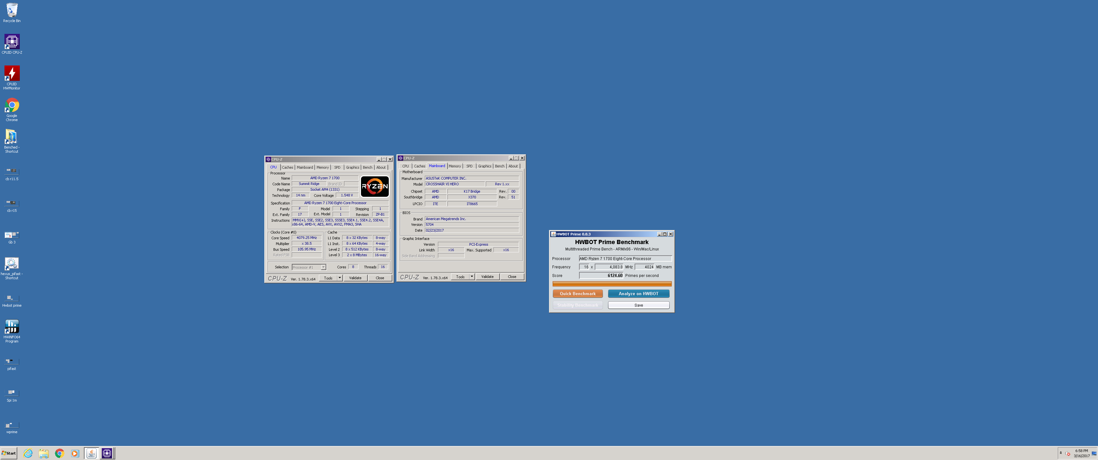Click the model value CROSSHAIR VI HERO
This screenshot has width=1098, height=460.
click(455, 184)
